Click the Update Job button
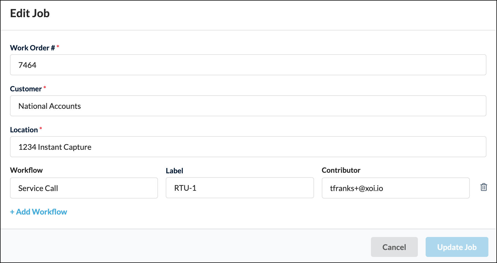 [457, 247]
